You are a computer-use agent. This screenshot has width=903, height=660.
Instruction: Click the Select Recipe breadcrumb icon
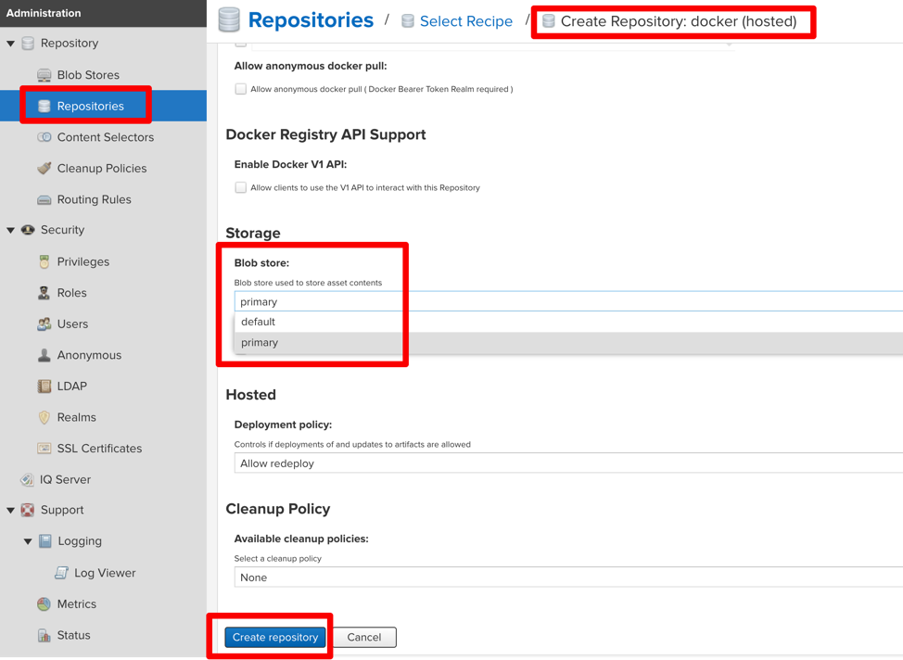click(408, 21)
